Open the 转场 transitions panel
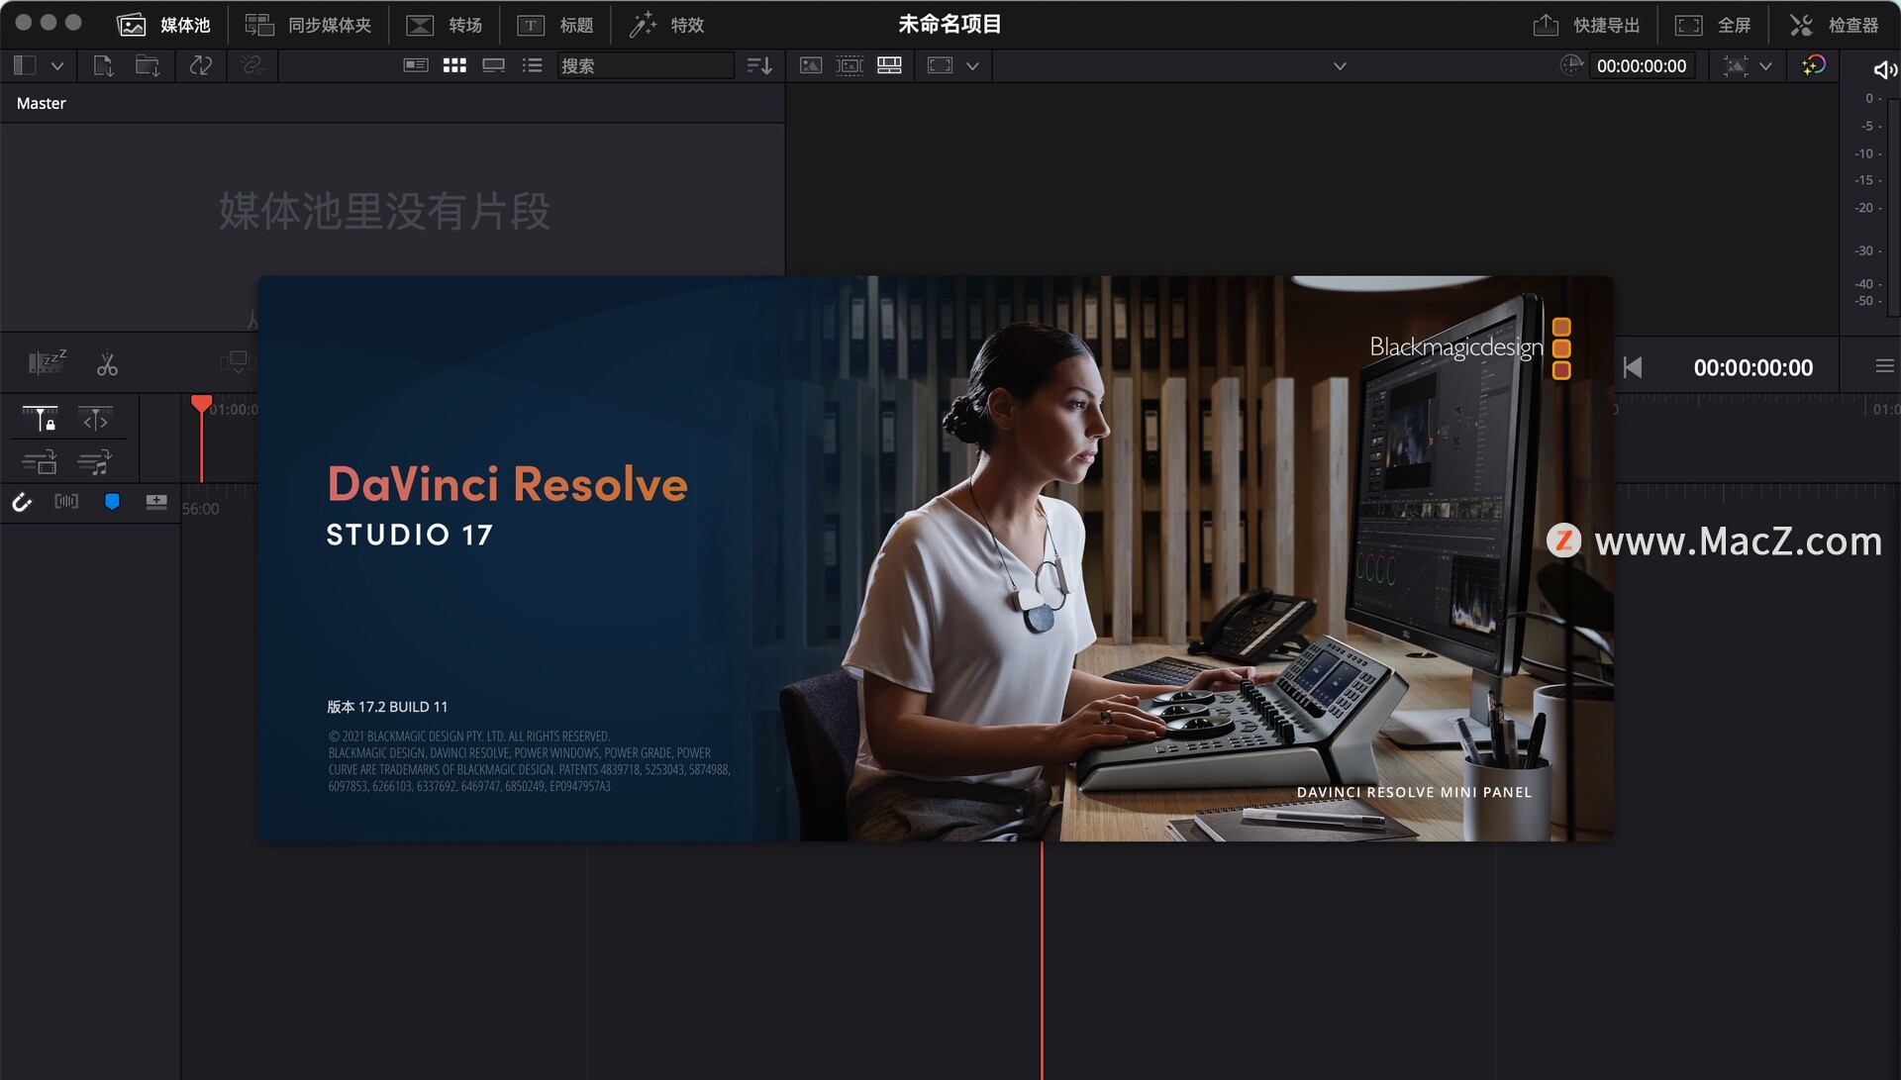 [444, 25]
